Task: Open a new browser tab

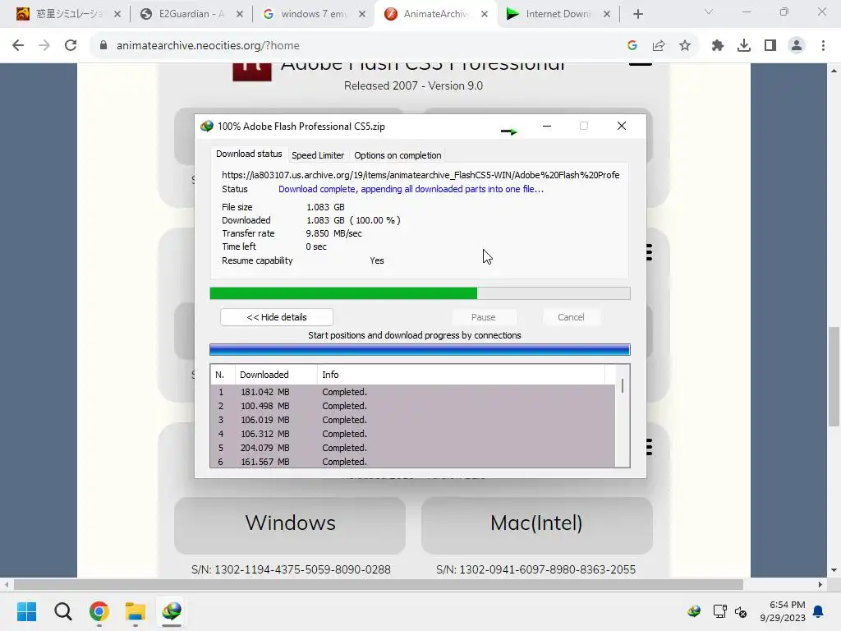Action: pos(637,14)
